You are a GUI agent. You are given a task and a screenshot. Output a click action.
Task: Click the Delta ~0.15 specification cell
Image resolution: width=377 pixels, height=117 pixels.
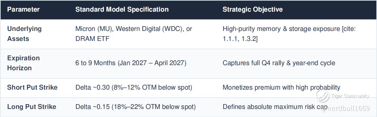[135, 107]
